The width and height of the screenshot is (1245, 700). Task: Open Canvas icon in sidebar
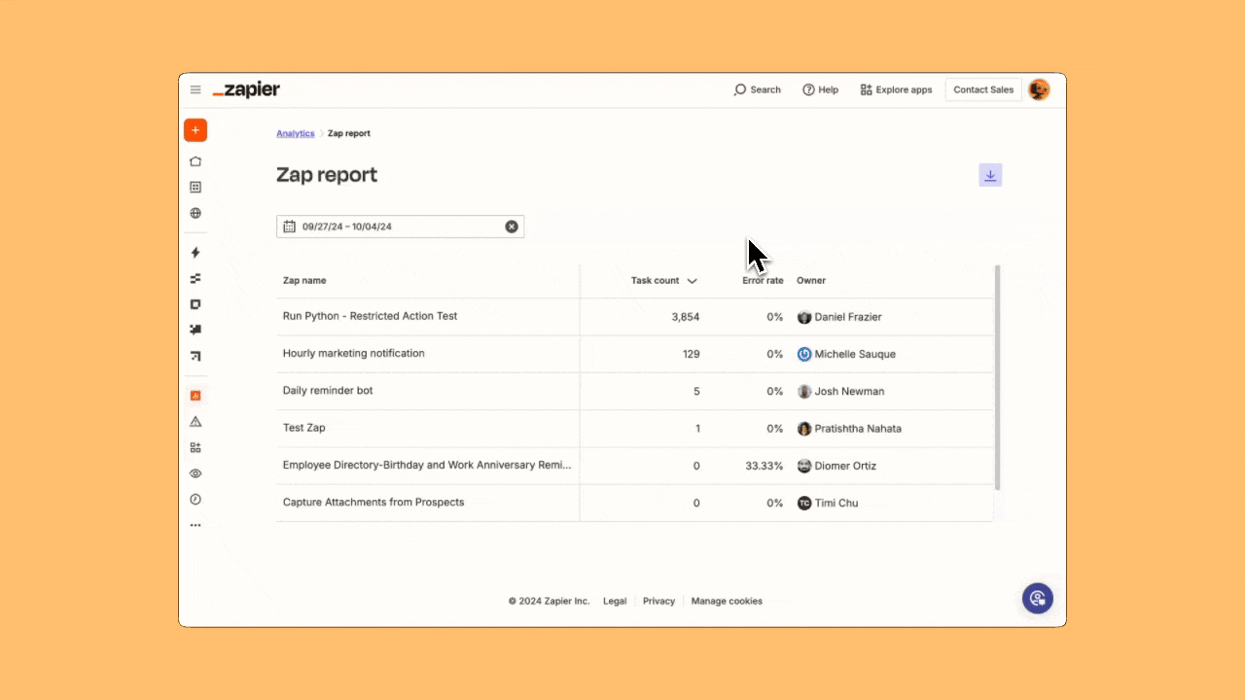click(196, 356)
